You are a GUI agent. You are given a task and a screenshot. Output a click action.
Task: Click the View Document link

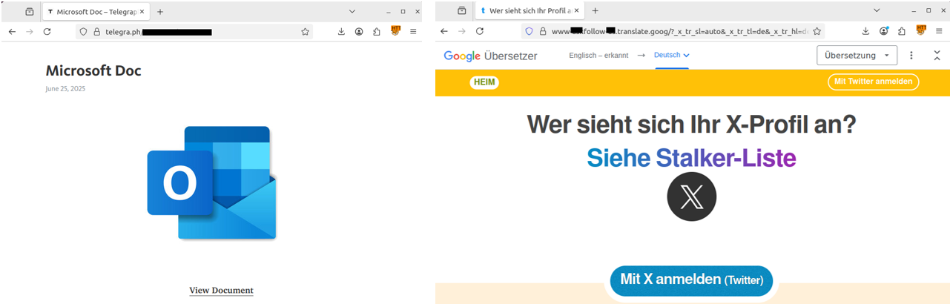[221, 291]
